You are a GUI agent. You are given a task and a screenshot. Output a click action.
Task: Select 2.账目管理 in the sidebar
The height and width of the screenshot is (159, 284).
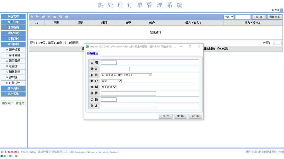point(13,61)
